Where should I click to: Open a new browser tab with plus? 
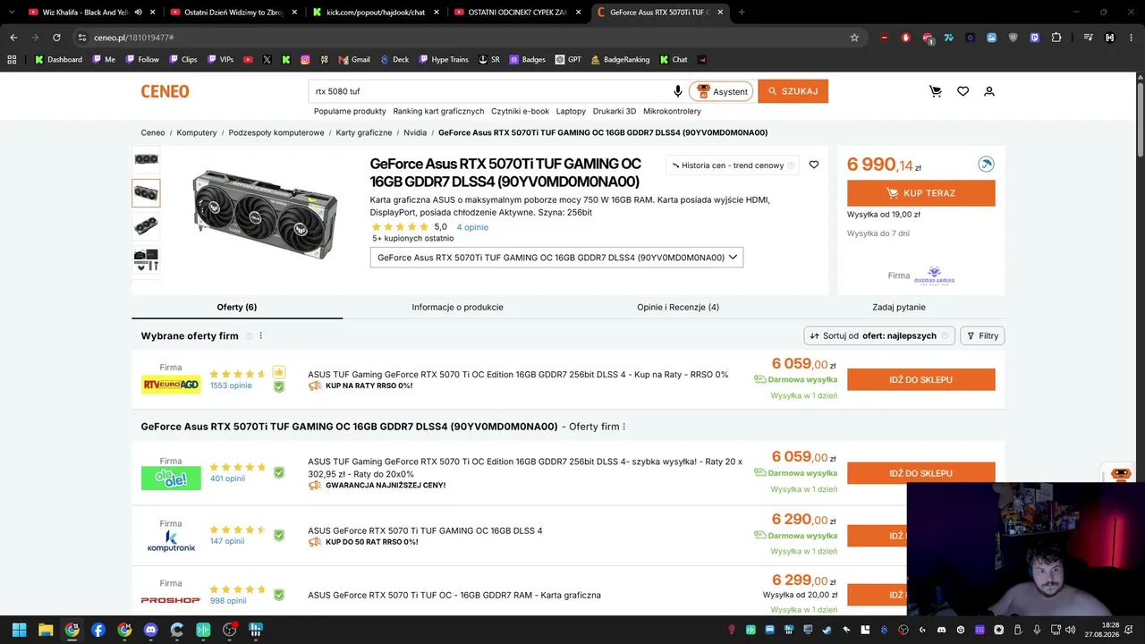[x=742, y=13]
